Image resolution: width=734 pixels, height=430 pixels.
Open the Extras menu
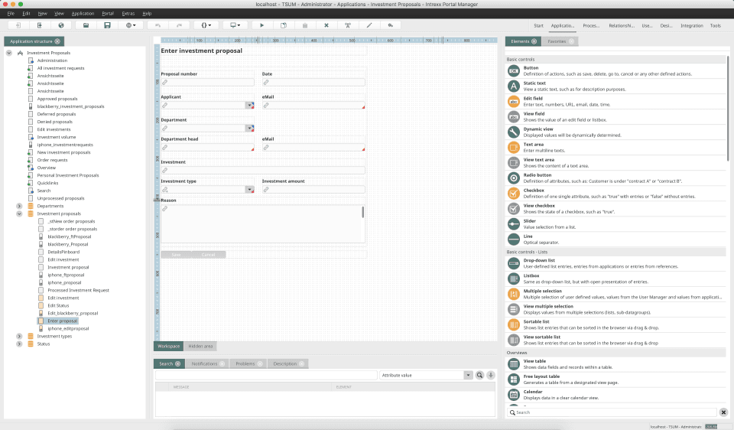click(x=128, y=14)
